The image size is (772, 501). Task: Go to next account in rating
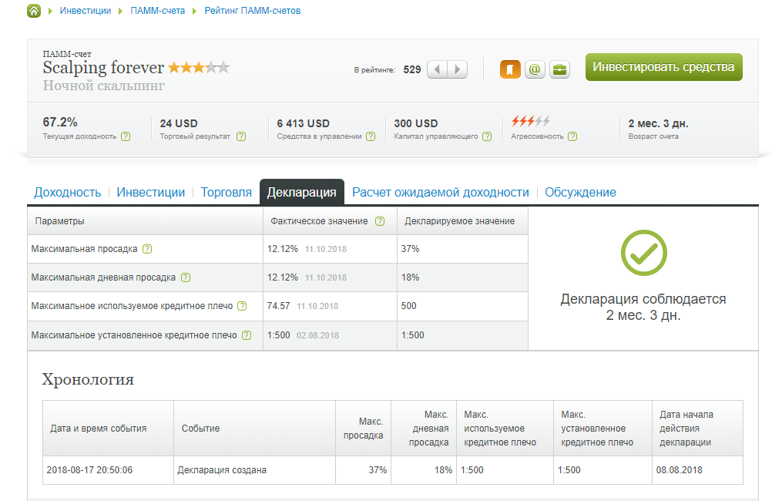tap(458, 69)
